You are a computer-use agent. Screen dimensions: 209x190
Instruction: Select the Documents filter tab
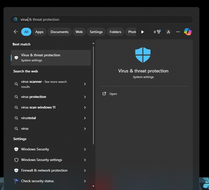59,32
